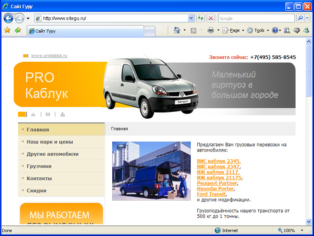The height and width of the screenshot is (236, 314).
Task: Click the 100% zoom level button
Action: pyautogui.click(x=287, y=230)
